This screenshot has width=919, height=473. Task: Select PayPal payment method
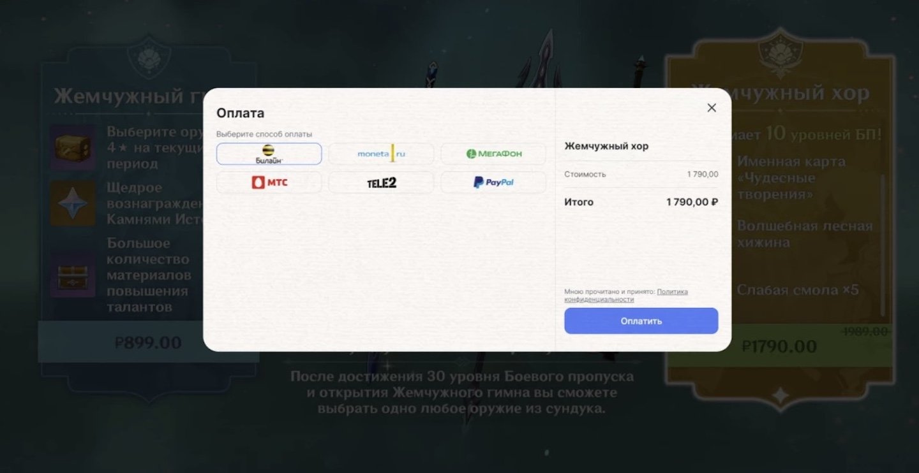click(x=493, y=182)
